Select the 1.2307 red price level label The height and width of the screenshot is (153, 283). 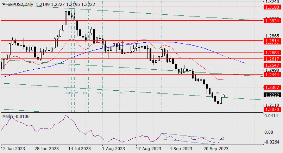click(272, 87)
